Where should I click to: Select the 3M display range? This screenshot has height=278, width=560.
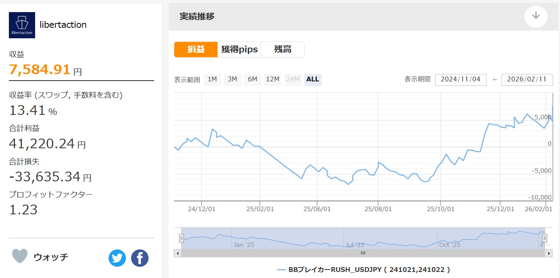click(232, 79)
